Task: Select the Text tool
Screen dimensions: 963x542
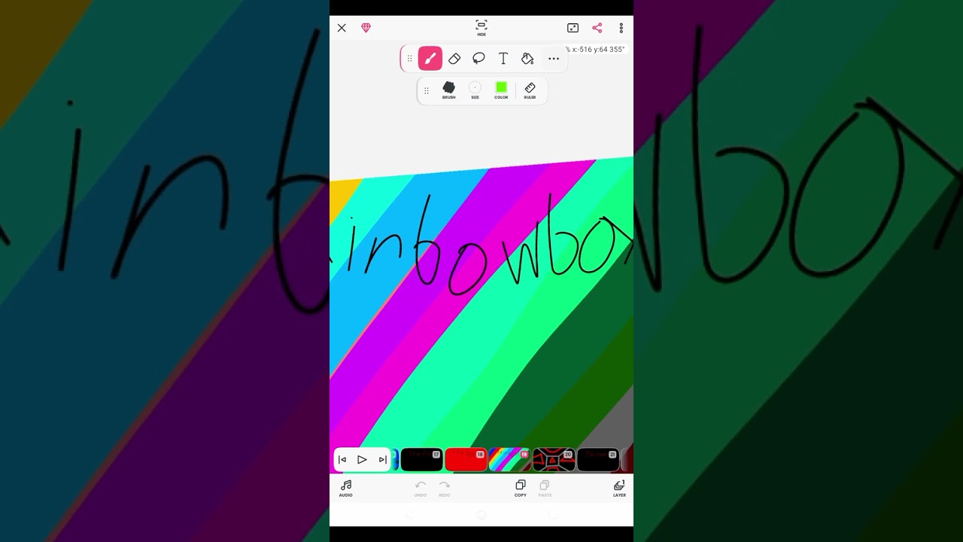Action: [503, 58]
